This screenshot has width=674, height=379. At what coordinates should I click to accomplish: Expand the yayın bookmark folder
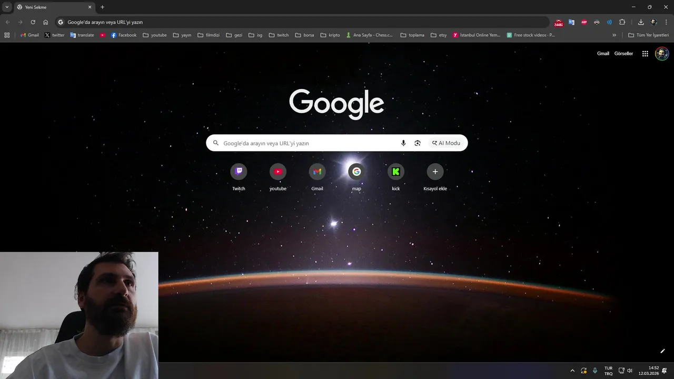[182, 35]
